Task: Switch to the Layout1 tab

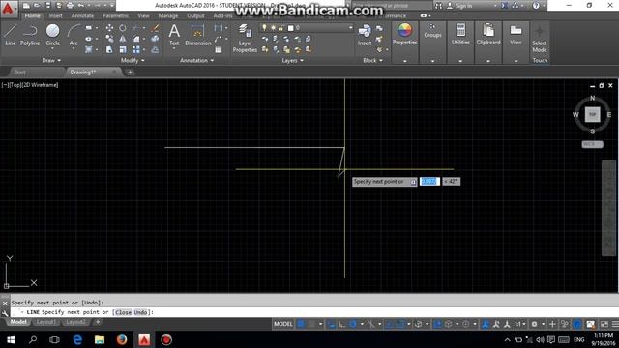Action: [45, 322]
